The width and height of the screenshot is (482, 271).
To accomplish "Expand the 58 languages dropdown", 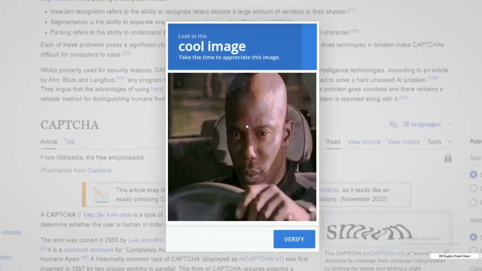I will click(x=427, y=124).
